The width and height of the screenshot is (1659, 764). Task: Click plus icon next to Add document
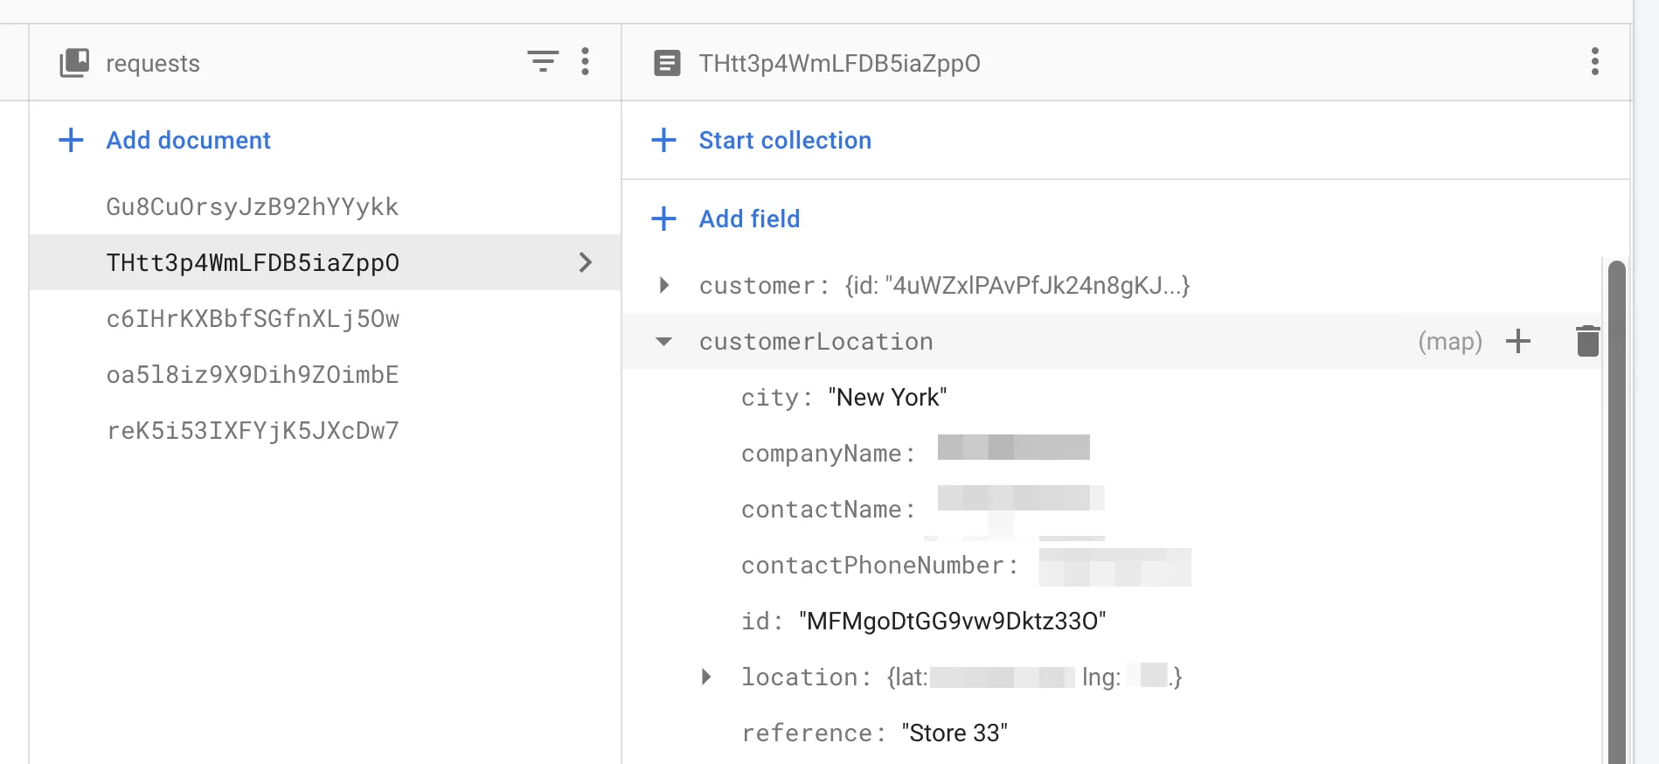click(x=71, y=140)
